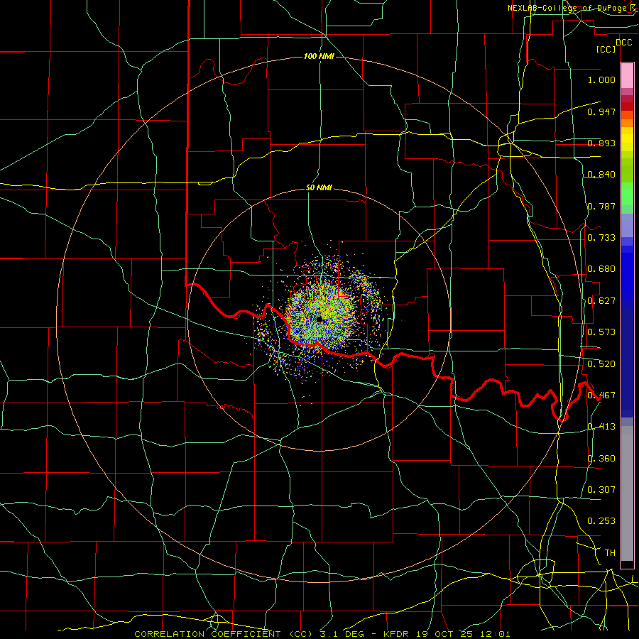Click the 0.840 scale value
Image resolution: width=639 pixels, height=639 pixels.
click(x=601, y=175)
